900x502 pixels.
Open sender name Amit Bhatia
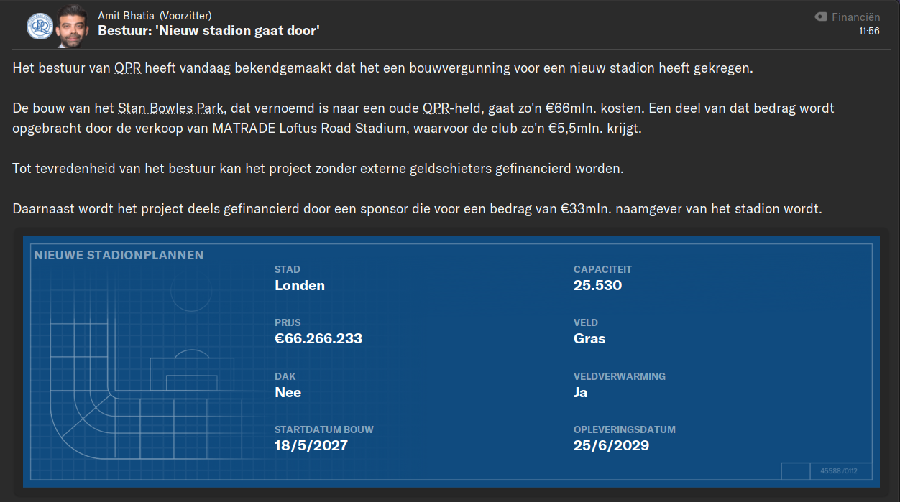point(125,16)
